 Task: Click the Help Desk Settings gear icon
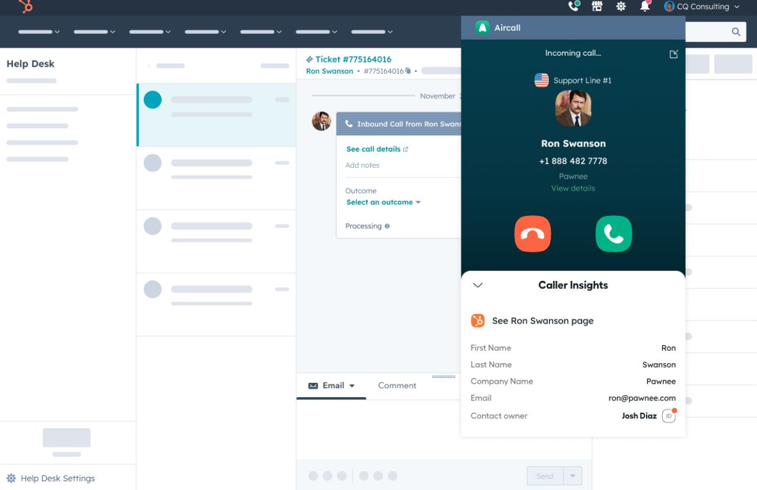pyautogui.click(x=11, y=478)
